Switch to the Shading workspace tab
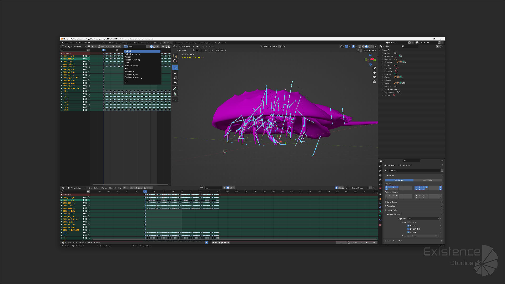Screen dimensions: 505x284 pos(158,43)
